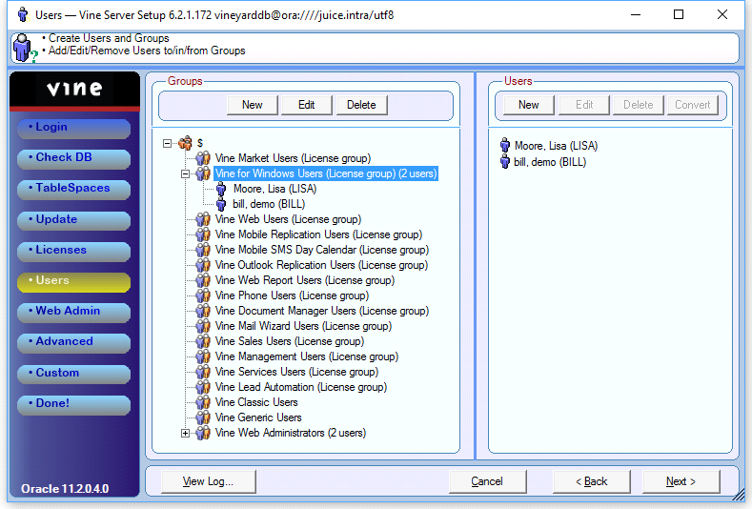Select 'Vine Sales Users (License group)' row text
The height and width of the screenshot is (509, 752).
[x=290, y=341]
